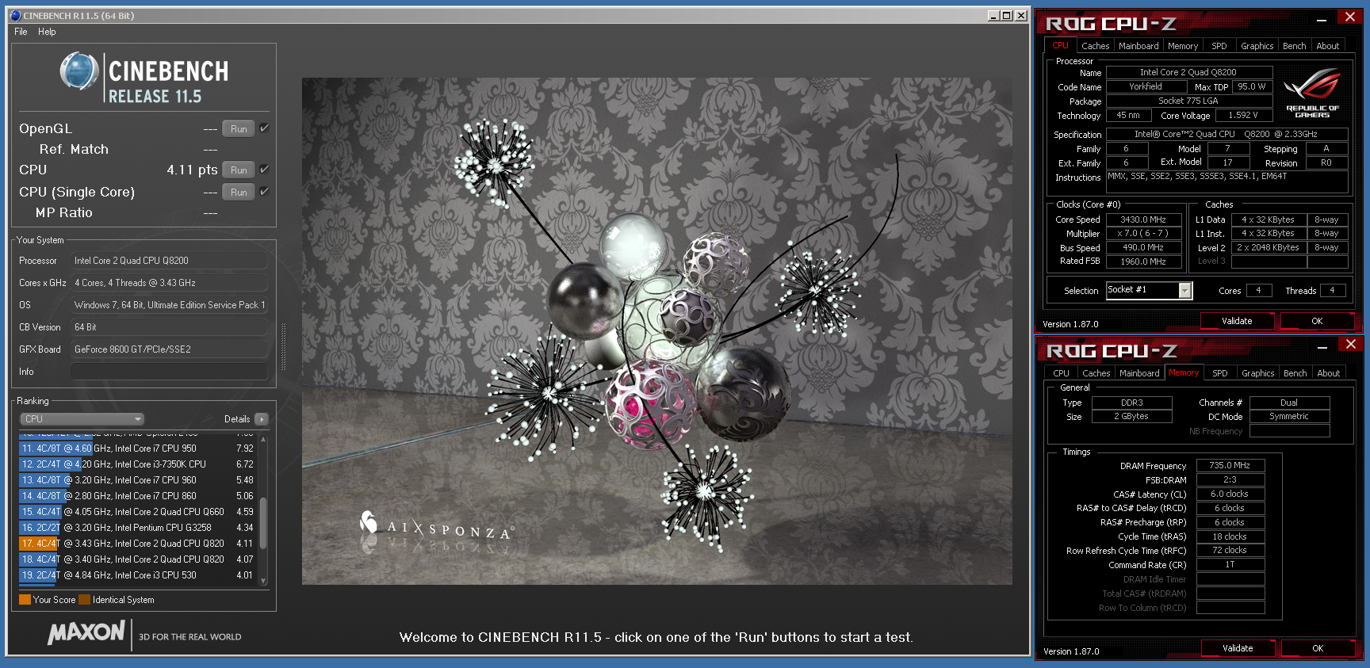The height and width of the screenshot is (668, 1370).
Task: Open the Help menu in Cinebench
Action: pos(47,32)
